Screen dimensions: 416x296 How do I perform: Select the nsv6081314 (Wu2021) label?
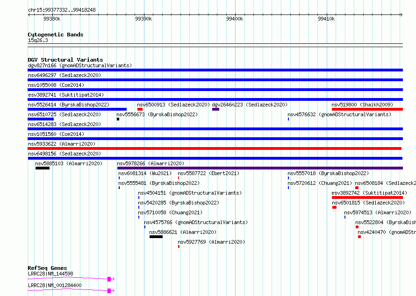[145, 173]
